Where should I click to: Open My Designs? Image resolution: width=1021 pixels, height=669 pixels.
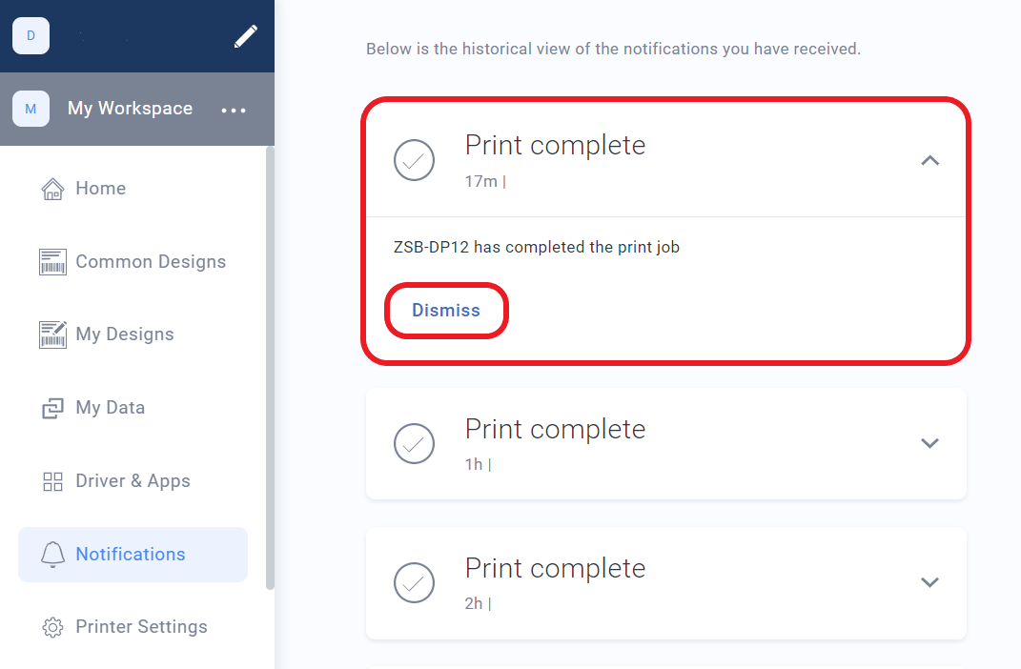[x=125, y=334]
